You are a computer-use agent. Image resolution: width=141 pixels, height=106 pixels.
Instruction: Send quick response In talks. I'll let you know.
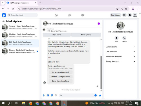(x=61, y=77)
